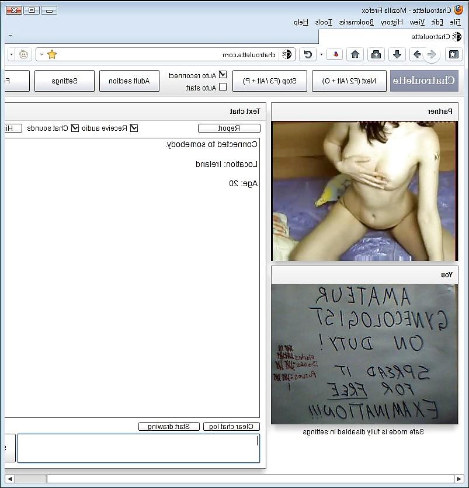
Task: Click the Chatroulette logo
Action: click(424, 81)
